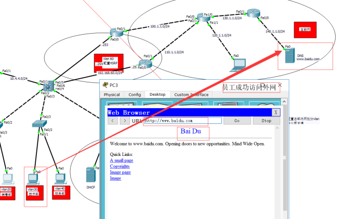Click the Bai Du page heading
Image resolution: width=360 pixels, height=219 pixels.
(x=191, y=131)
